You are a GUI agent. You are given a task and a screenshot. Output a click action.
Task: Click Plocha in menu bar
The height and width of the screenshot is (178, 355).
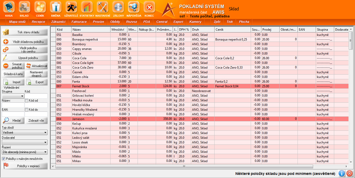pos(244,22)
